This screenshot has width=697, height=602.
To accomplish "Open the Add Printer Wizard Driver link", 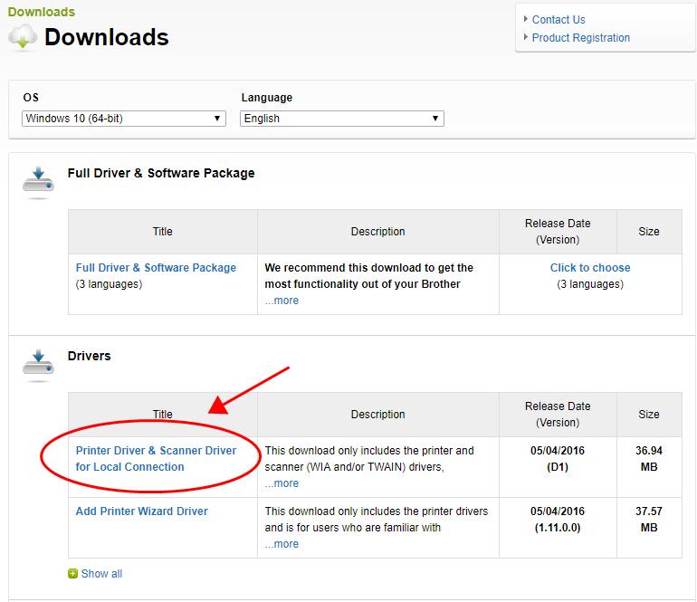I will pyautogui.click(x=141, y=511).
